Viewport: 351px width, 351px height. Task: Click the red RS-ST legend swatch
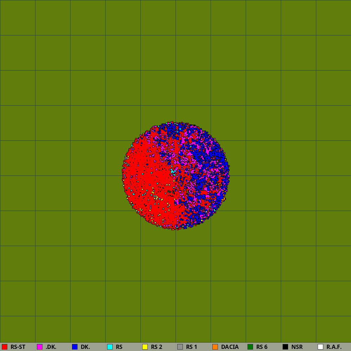[x=5, y=347]
